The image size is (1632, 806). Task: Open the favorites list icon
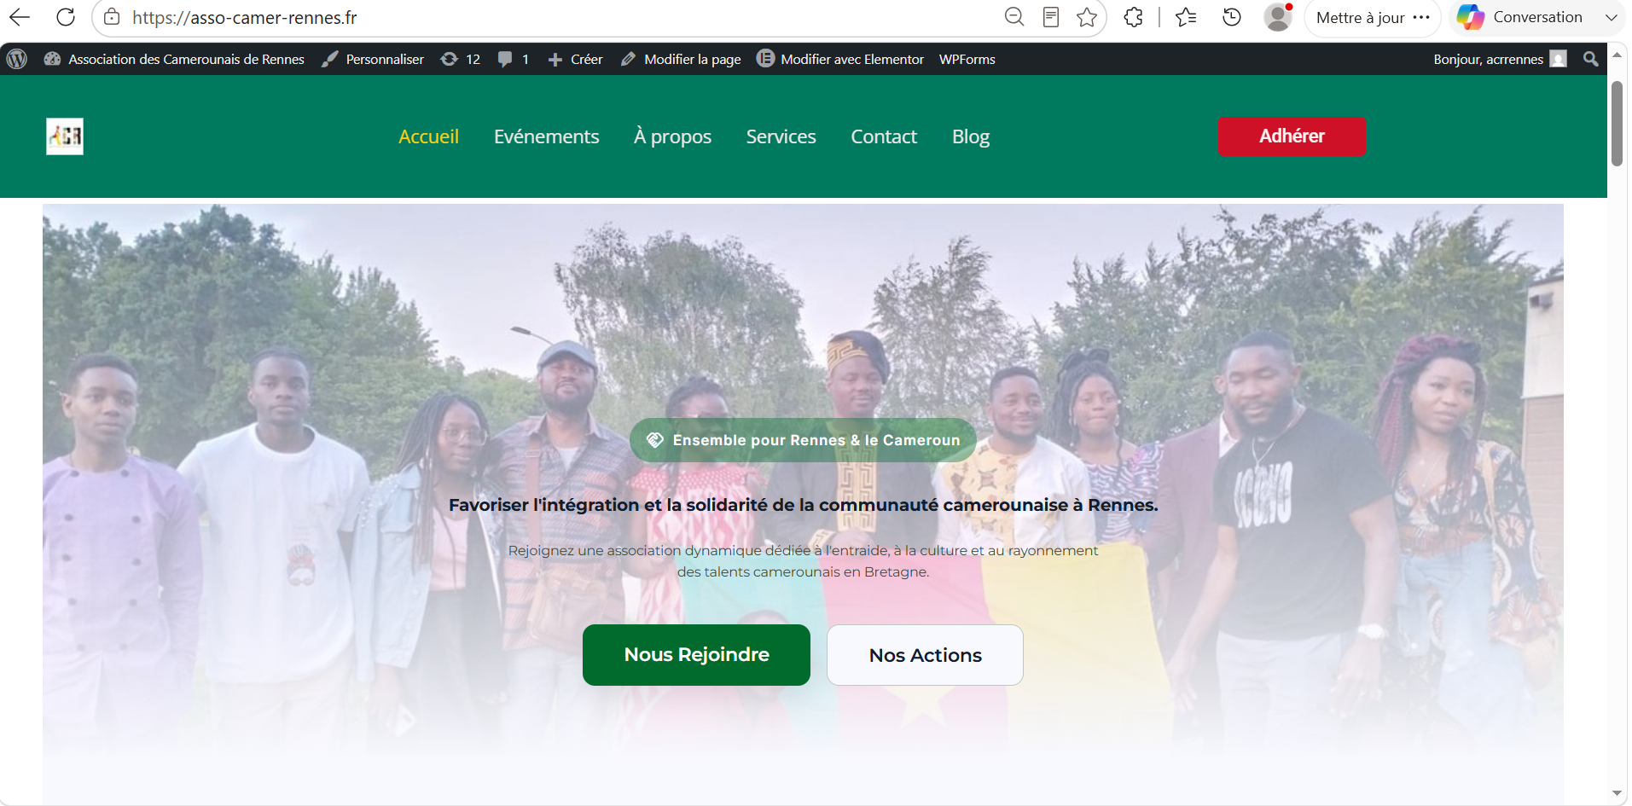1186,17
